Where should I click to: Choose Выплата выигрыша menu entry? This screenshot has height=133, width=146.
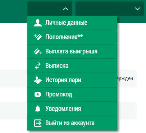pyautogui.click(x=72, y=51)
